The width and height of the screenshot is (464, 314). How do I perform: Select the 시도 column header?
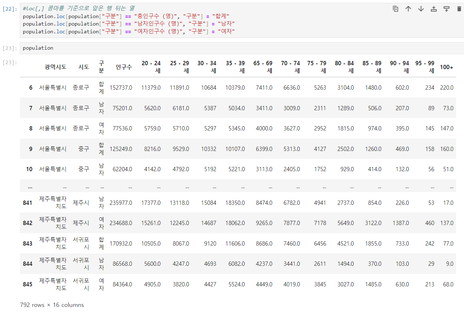(84, 67)
